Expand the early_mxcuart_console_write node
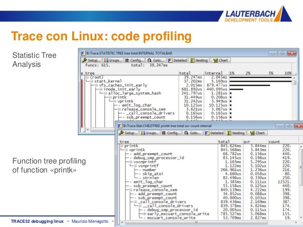Viewport: 303px width, 227px height. click(144, 214)
